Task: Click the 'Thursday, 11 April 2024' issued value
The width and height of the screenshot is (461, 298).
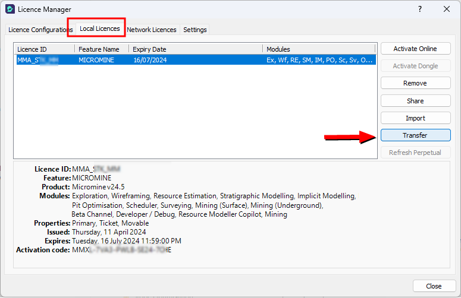Action: tap(109, 232)
